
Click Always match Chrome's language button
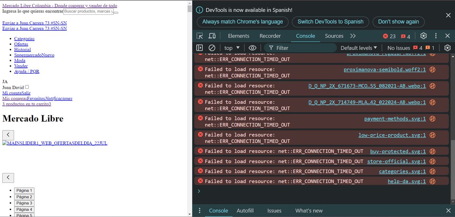coord(243,22)
